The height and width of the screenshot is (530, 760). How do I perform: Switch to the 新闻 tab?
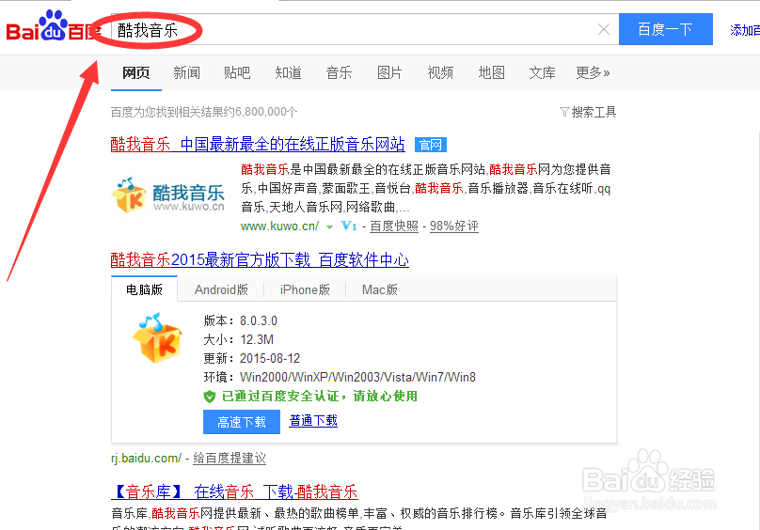[x=186, y=72]
